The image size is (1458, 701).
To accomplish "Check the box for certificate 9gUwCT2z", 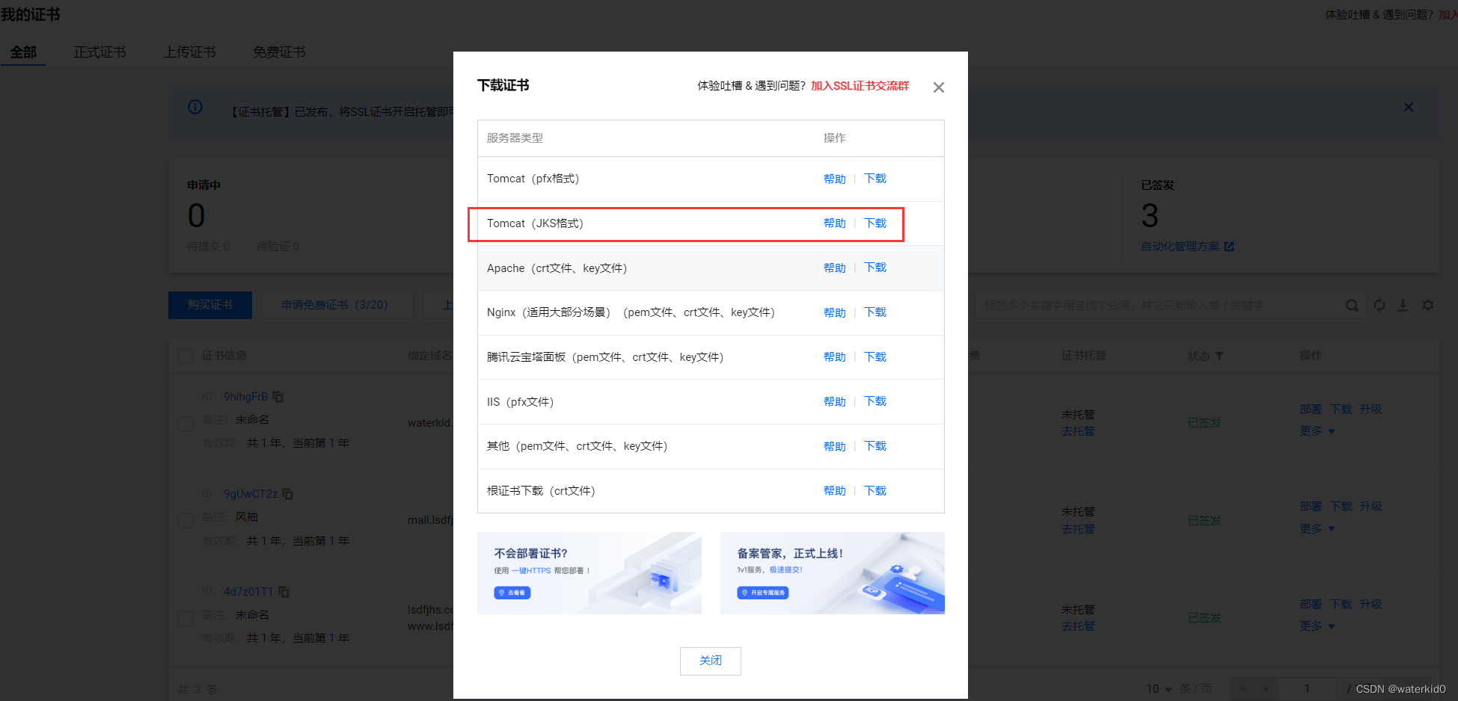I will click(186, 520).
